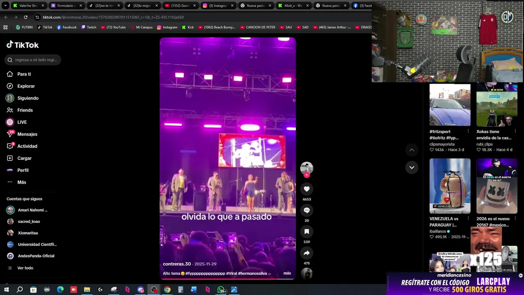The height and width of the screenshot is (295, 524).
Task: Save video with bookmark icon
Action: (x=307, y=231)
